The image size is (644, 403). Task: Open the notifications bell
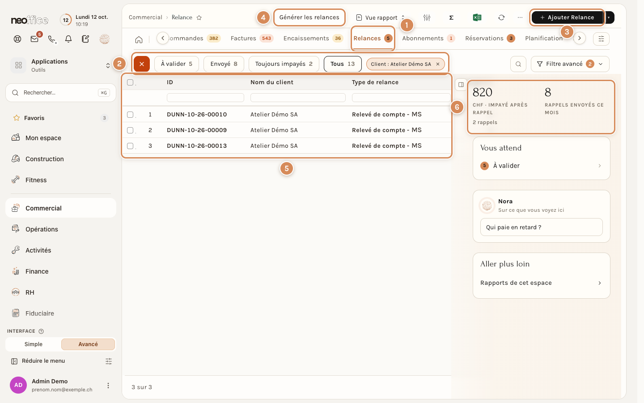[x=68, y=39]
